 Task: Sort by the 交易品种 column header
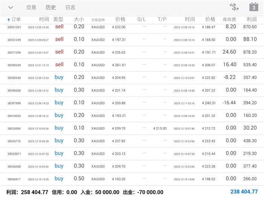(x=98, y=20)
